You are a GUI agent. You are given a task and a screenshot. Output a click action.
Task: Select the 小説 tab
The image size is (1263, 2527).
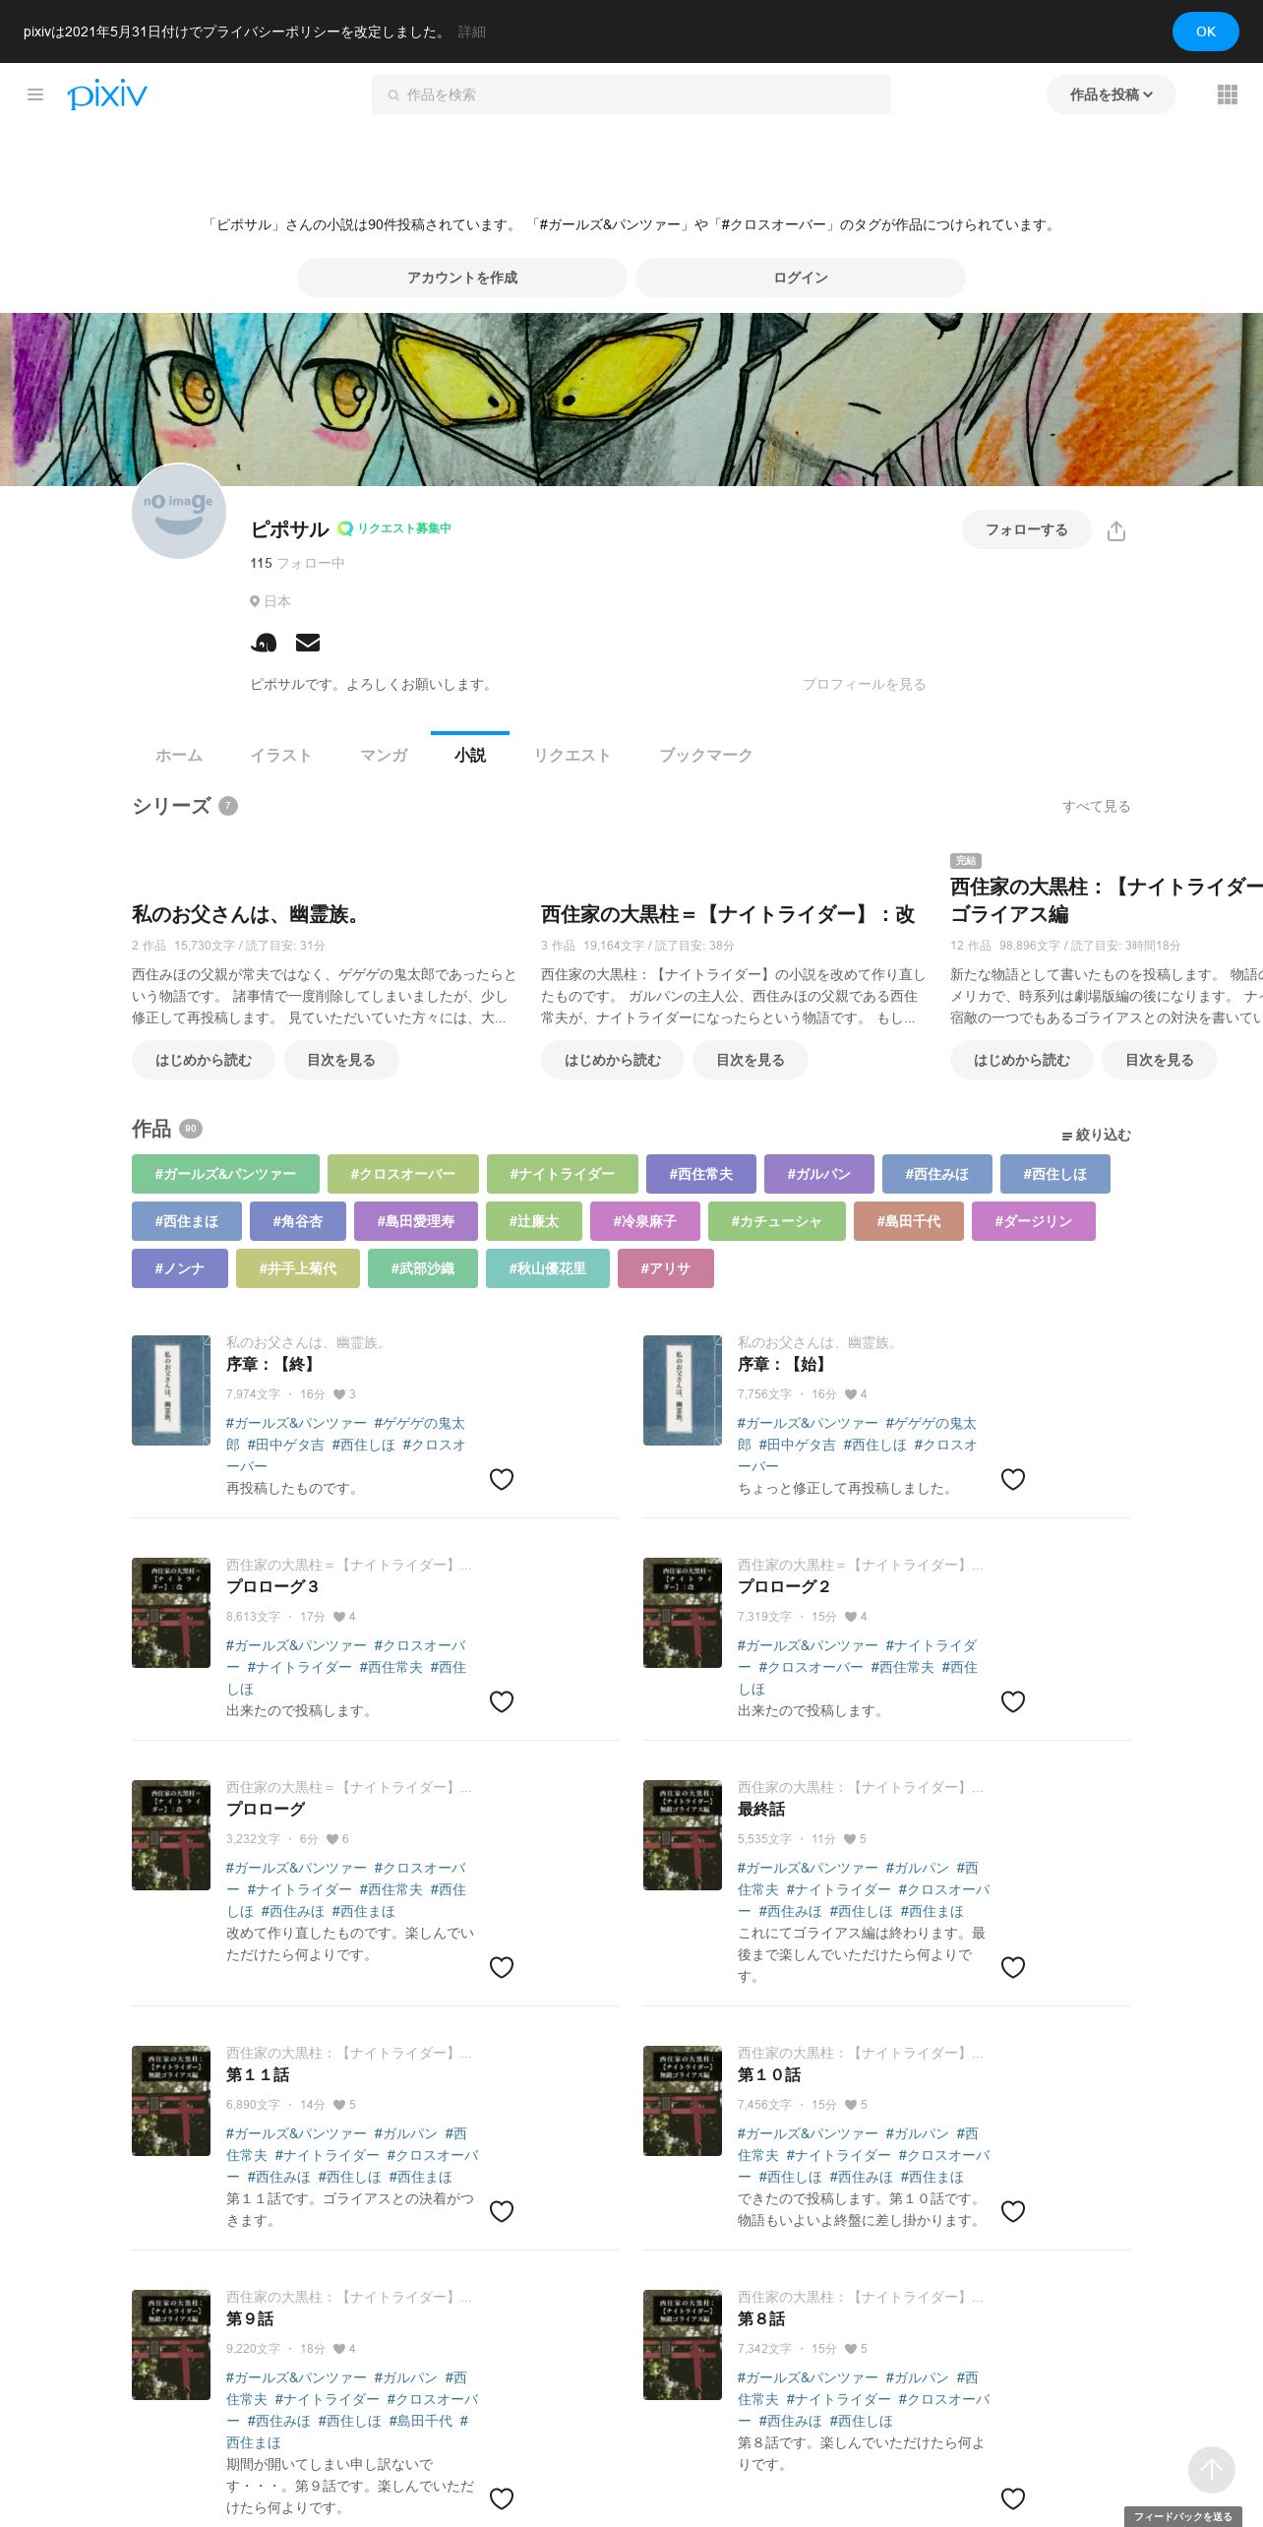tap(470, 755)
